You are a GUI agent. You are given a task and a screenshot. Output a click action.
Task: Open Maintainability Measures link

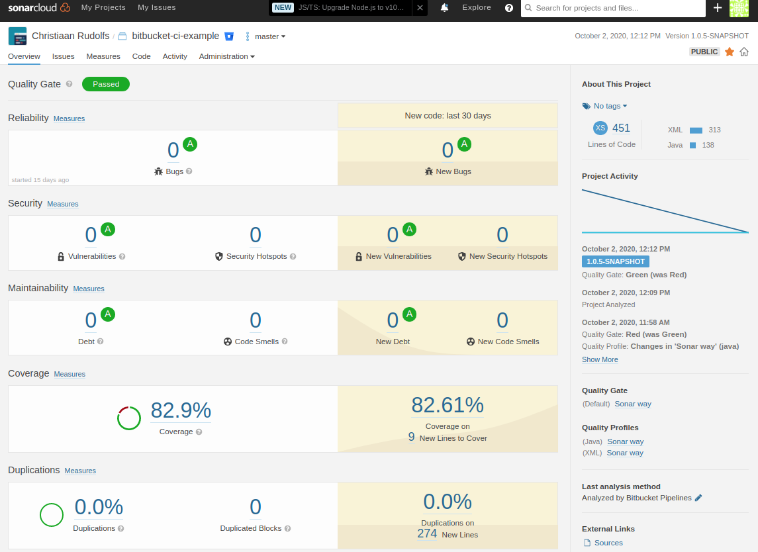[89, 289]
